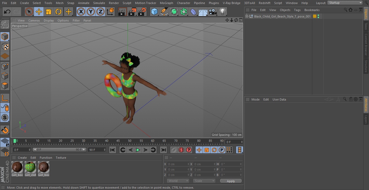Screen dimensions: 369x190
Task: Play the animation forward
Action: pyautogui.click(x=138, y=150)
